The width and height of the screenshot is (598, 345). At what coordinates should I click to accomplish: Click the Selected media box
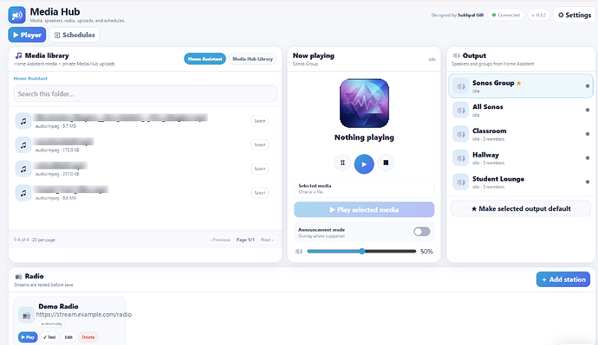click(364, 188)
